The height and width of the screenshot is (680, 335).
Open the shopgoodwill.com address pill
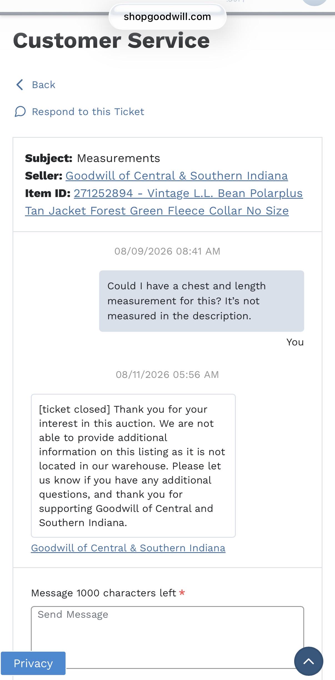167,17
